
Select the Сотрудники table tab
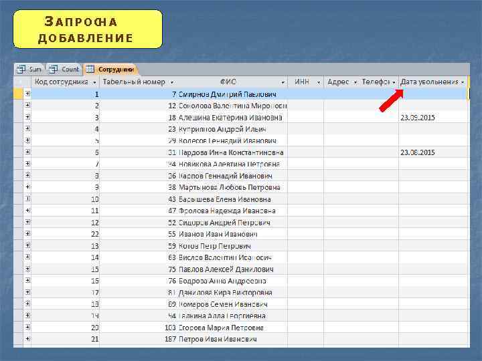110,70
